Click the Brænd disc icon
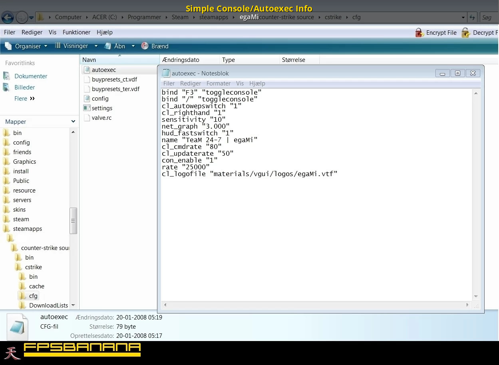 tap(145, 46)
